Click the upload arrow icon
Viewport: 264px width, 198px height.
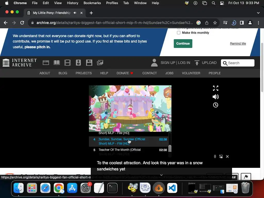click(197, 63)
